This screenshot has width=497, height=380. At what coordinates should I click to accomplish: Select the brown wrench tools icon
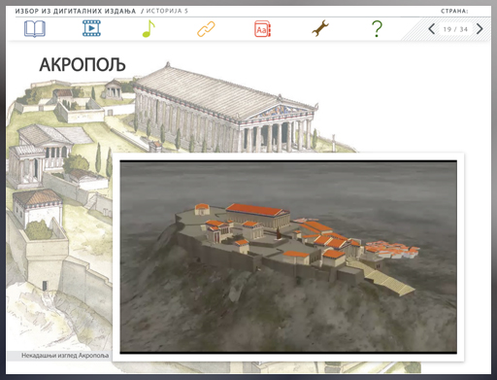[320, 28]
